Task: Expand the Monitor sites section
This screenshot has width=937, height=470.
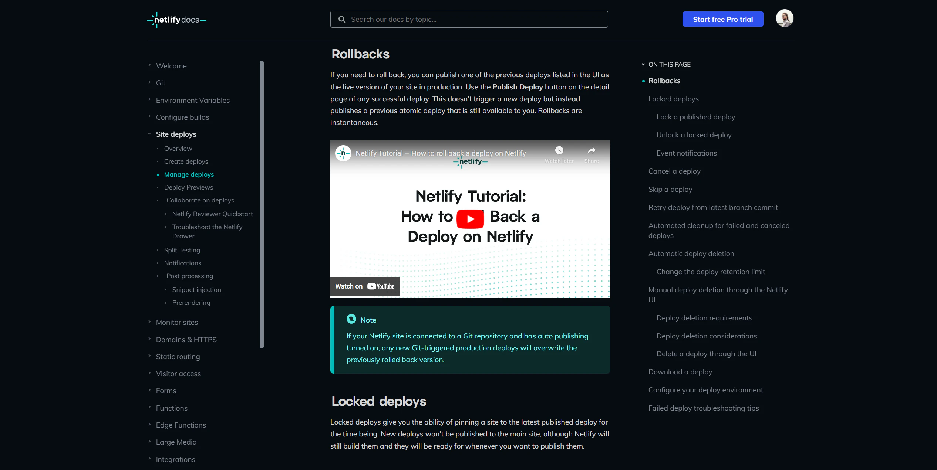Action: 149,321
